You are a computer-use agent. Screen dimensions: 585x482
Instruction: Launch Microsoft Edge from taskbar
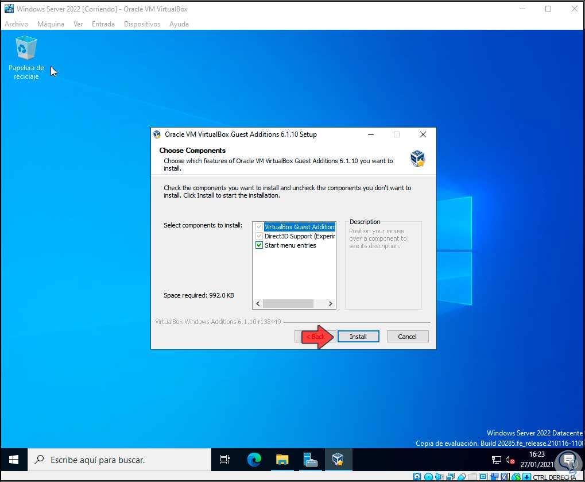[x=254, y=460]
